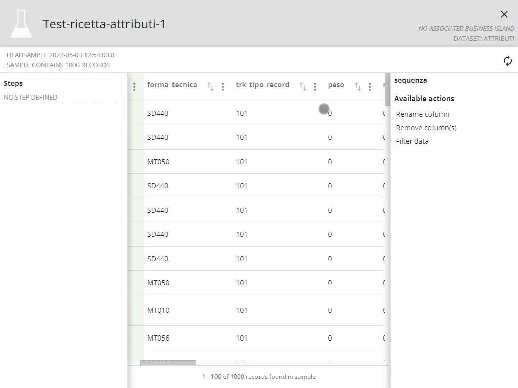Viewport: 518px width, 388px height.
Task: Click the horizontal scrollbar thumb of the table
Action: tap(168, 362)
